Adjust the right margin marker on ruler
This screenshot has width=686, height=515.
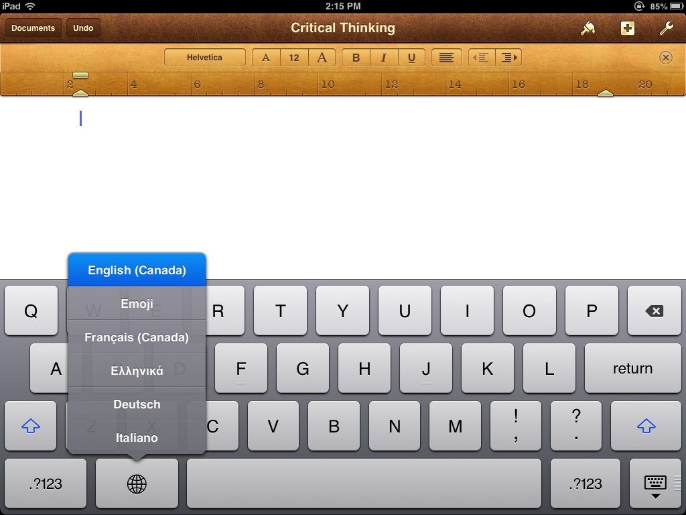coord(605,93)
